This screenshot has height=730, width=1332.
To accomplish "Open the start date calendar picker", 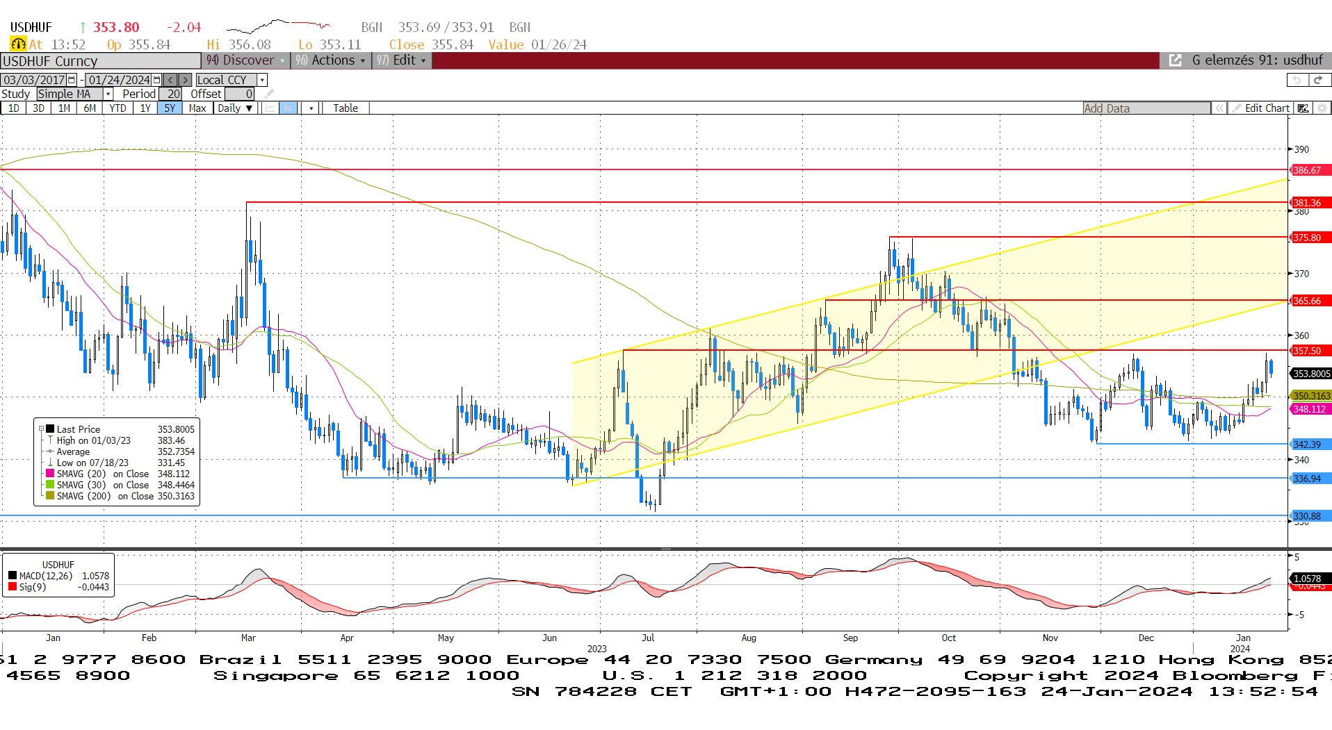I will tap(72, 80).
